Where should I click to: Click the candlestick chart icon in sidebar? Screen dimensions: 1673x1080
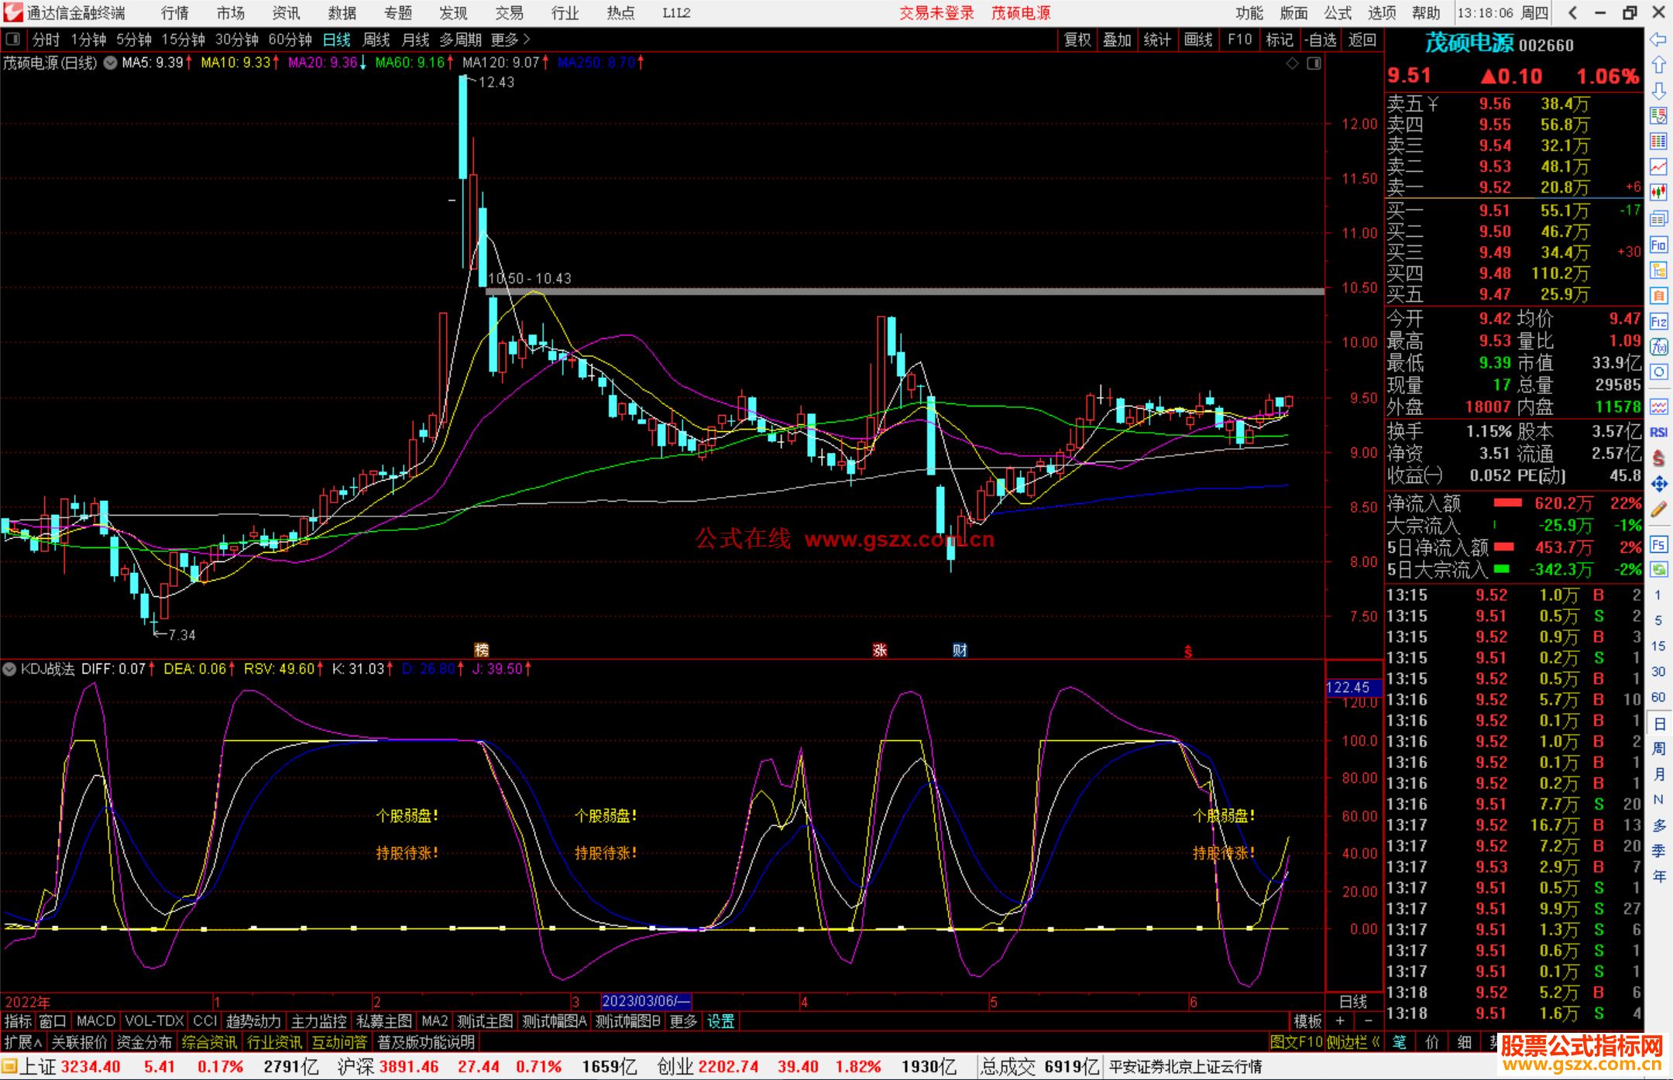pos(1658,192)
